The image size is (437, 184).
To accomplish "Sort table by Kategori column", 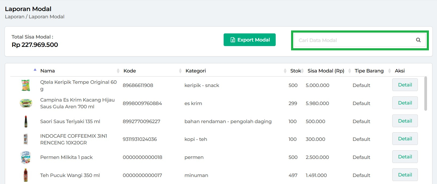I will tap(196, 71).
